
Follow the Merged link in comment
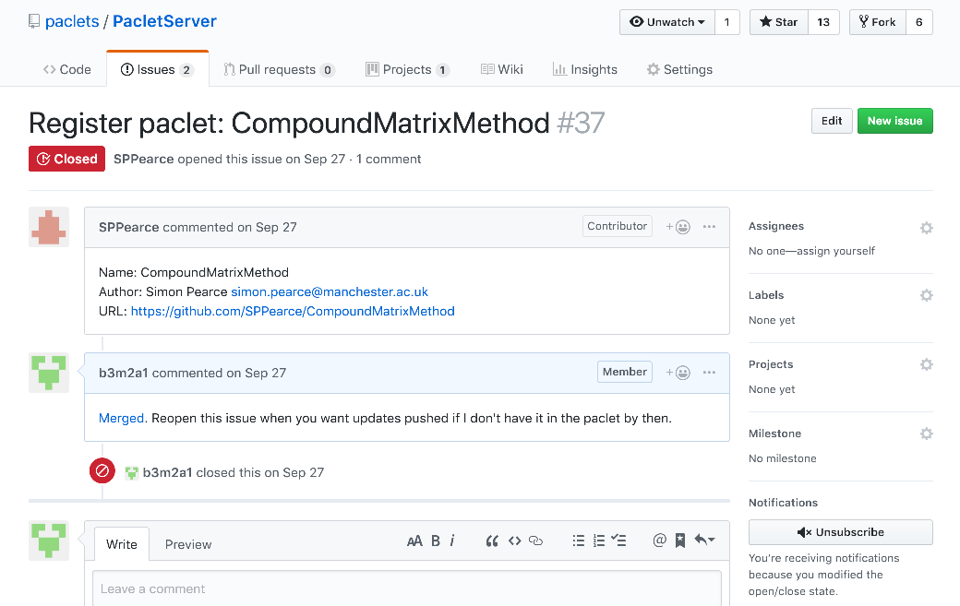(x=121, y=418)
